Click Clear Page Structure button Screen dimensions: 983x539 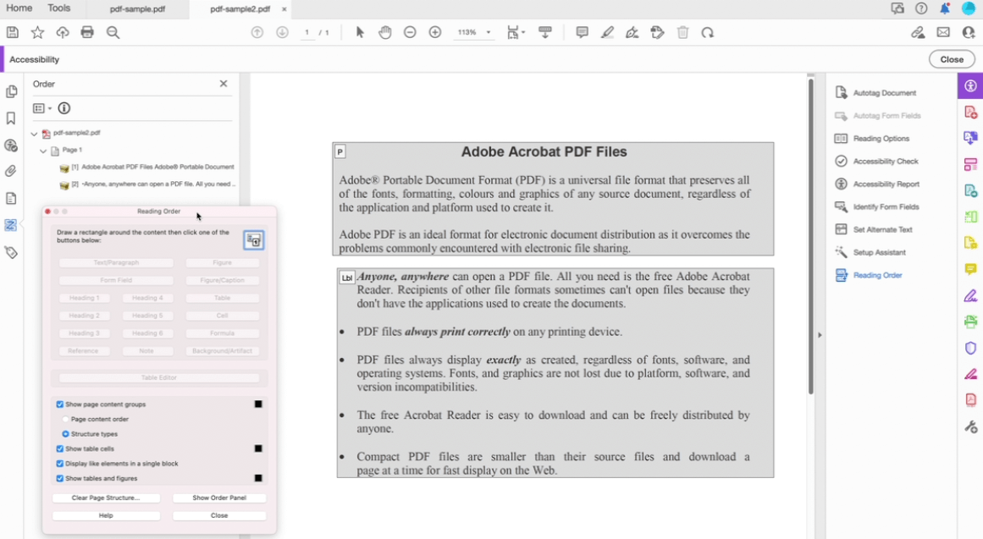coord(106,498)
